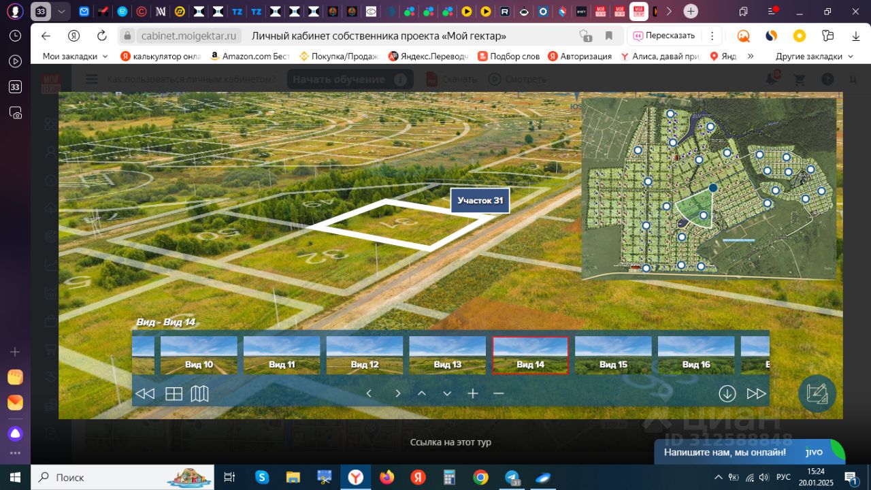Add a sidebar item with the plus icon
871x490 pixels.
[x=15, y=352]
